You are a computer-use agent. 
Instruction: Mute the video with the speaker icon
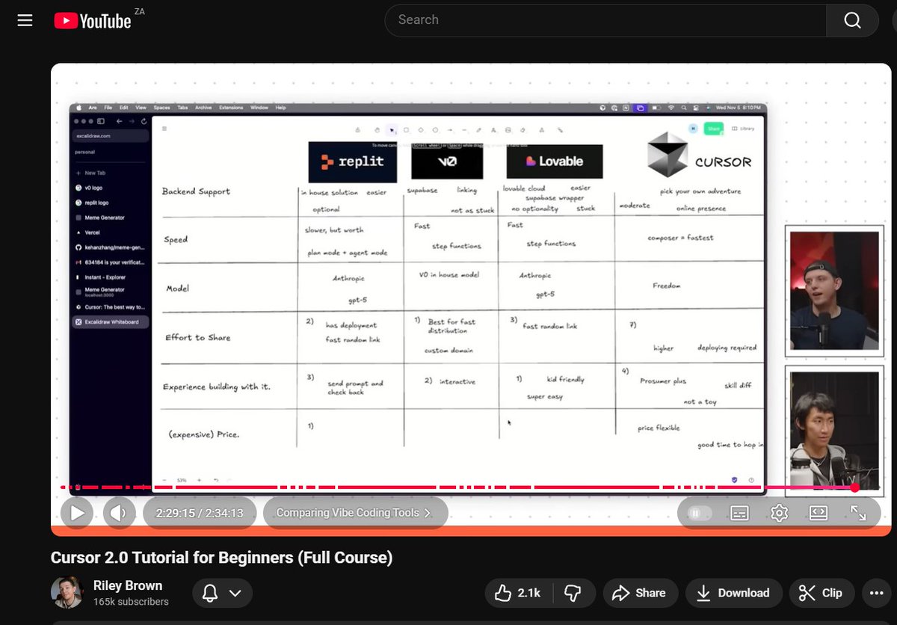pyautogui.click(x=119, y=513)
